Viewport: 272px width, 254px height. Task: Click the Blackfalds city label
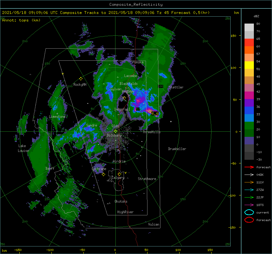pos(128,84)
